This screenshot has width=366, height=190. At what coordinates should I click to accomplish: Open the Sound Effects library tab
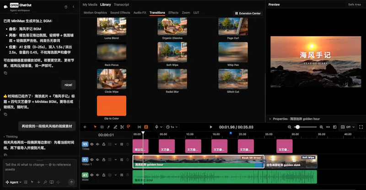(x=120, y=13)
